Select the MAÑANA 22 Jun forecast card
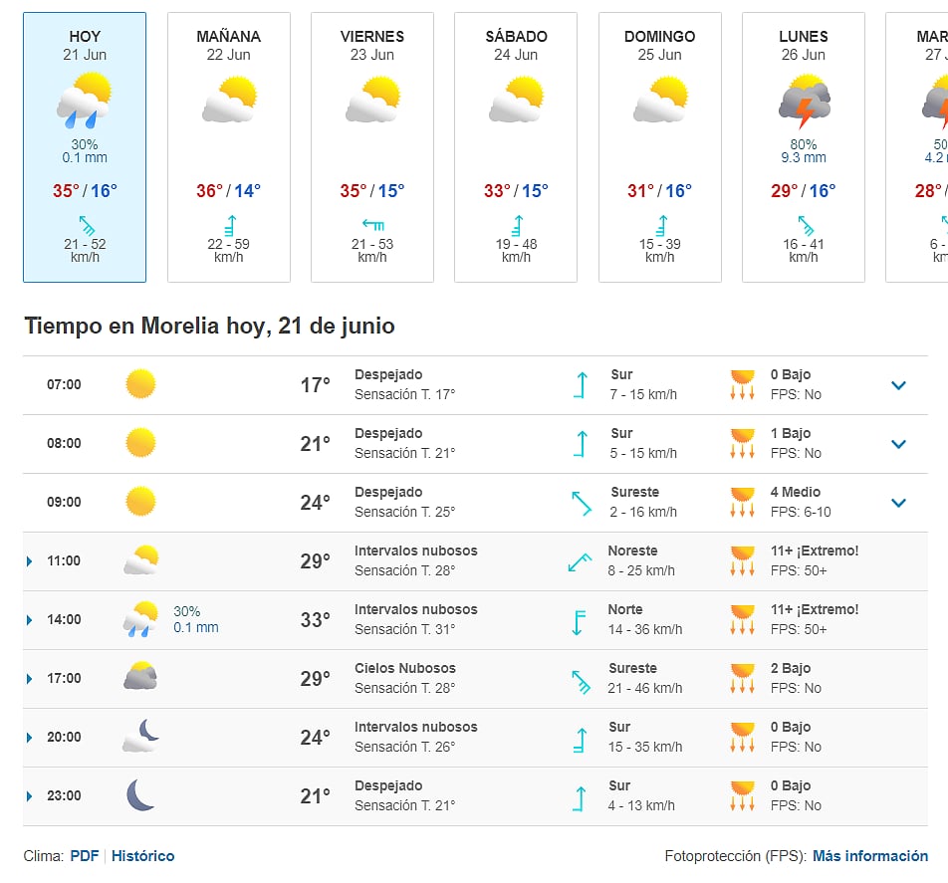This screenshot has height=883, width=948. click(x=229, y=147)
